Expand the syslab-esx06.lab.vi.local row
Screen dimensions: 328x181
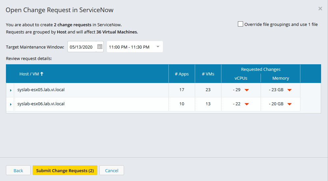coord(11,104)
